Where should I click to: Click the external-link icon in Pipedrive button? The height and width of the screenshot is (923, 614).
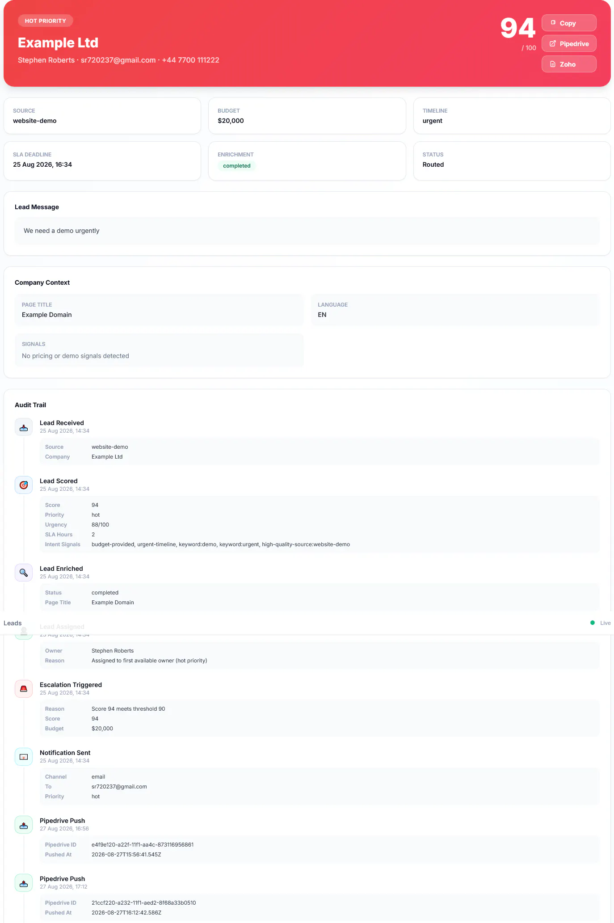point(553,43)
